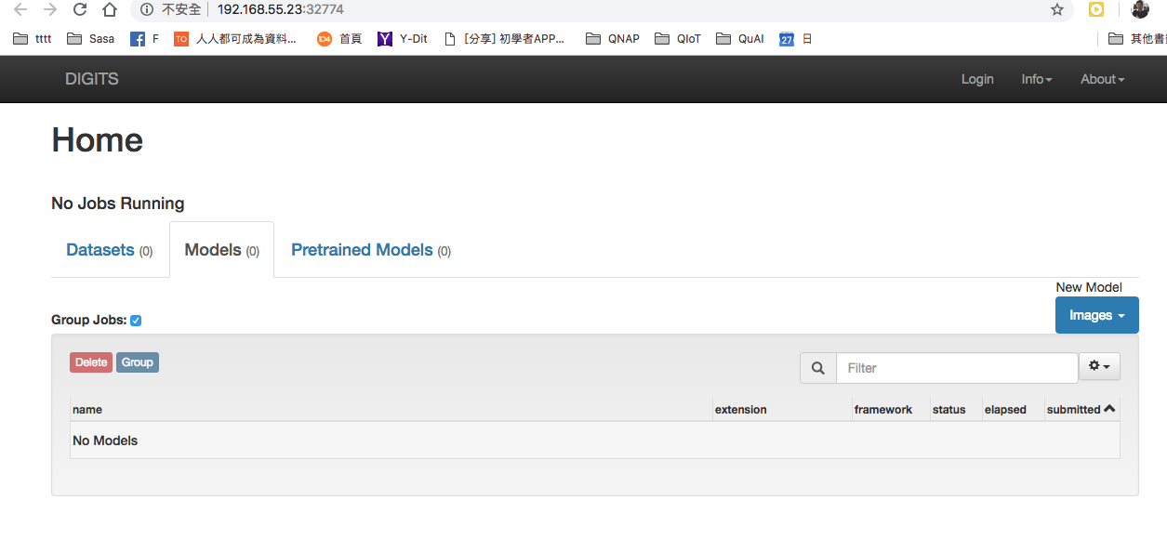
Task: Open the 其他書籤 bookmarks folder
Action: click(x=1137, y=39)
